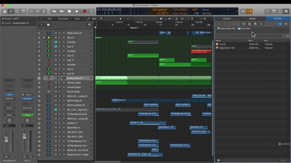Toggle waveform zoom button
The width and height of the screenshot is (291, 163).
click(x=170, y=19)
